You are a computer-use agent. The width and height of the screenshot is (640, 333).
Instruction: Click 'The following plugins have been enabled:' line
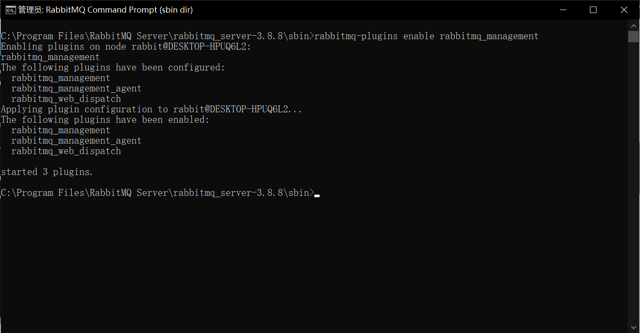click(105, 120)
